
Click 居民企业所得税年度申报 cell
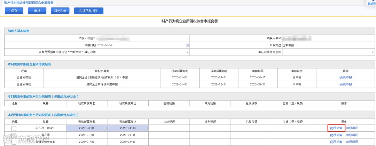pyautogui.click(x=102, y=84)
